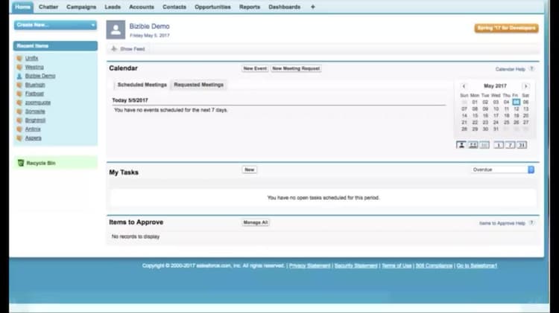
Task: Open the Home tab
Action: pos(23,7)
